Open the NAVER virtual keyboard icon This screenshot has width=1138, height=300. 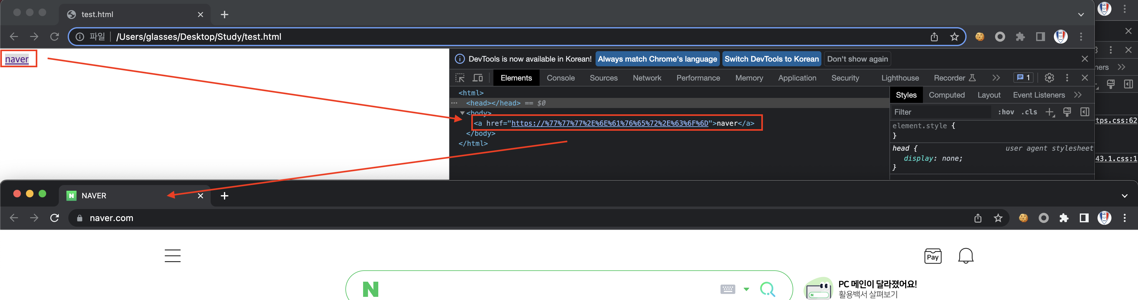coord(727,289)
